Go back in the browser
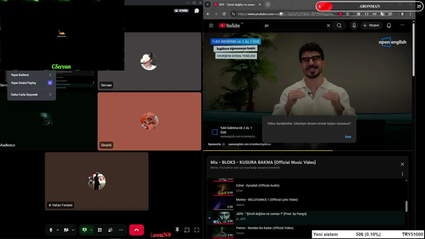The height and width of the screenshot is (239, 425). coord(208,14)
